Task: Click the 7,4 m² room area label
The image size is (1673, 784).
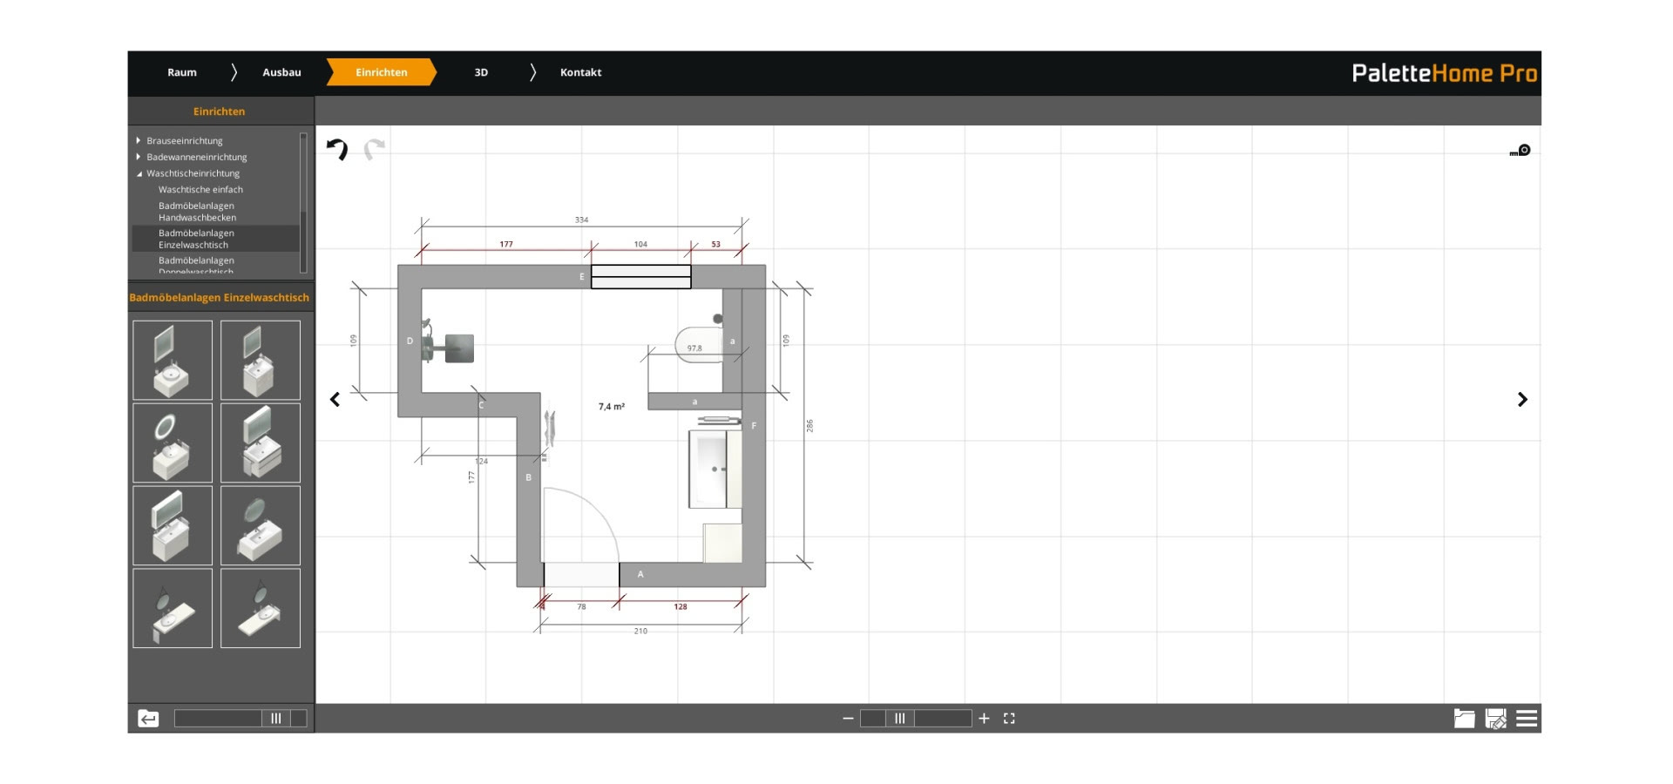Action: (611, 407)
